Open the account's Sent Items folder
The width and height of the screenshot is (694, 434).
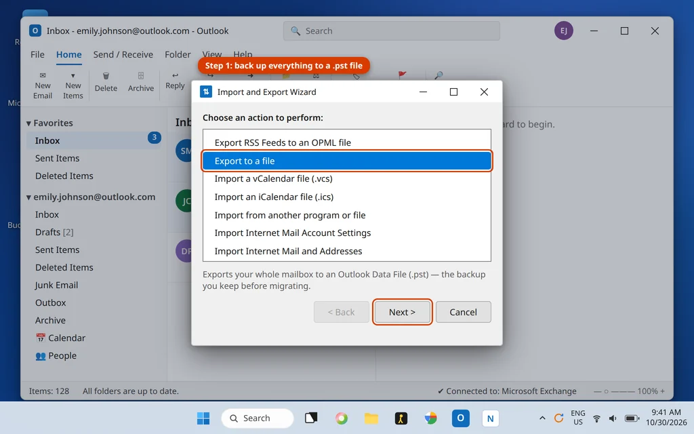click(57, 250)
